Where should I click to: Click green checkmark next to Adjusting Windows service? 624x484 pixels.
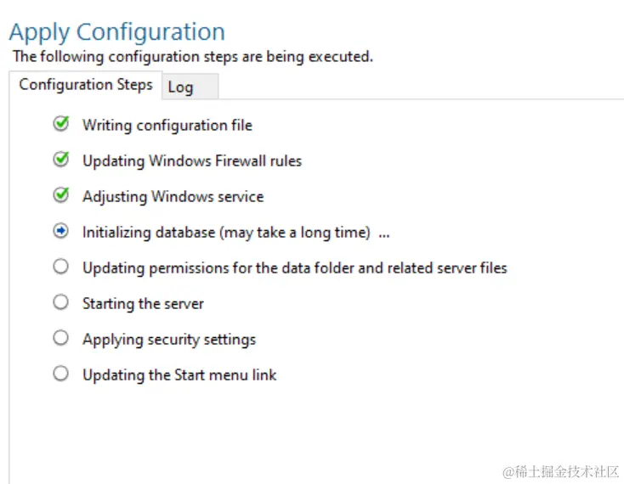[61, 195]
